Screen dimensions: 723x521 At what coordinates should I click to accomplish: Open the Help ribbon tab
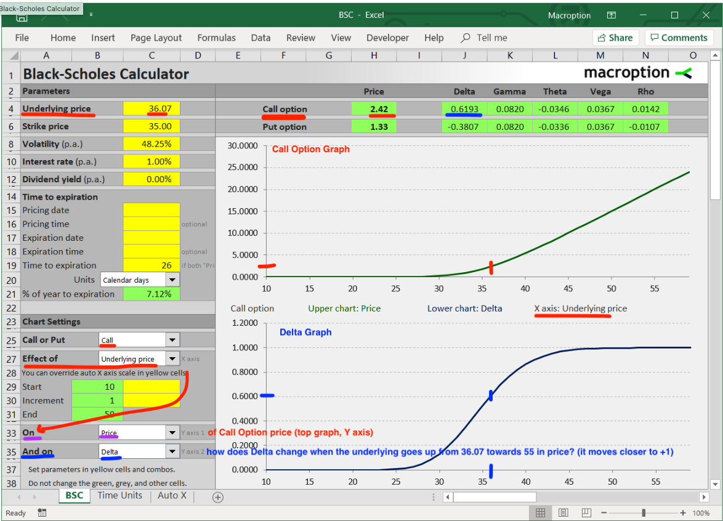point(434,38)
